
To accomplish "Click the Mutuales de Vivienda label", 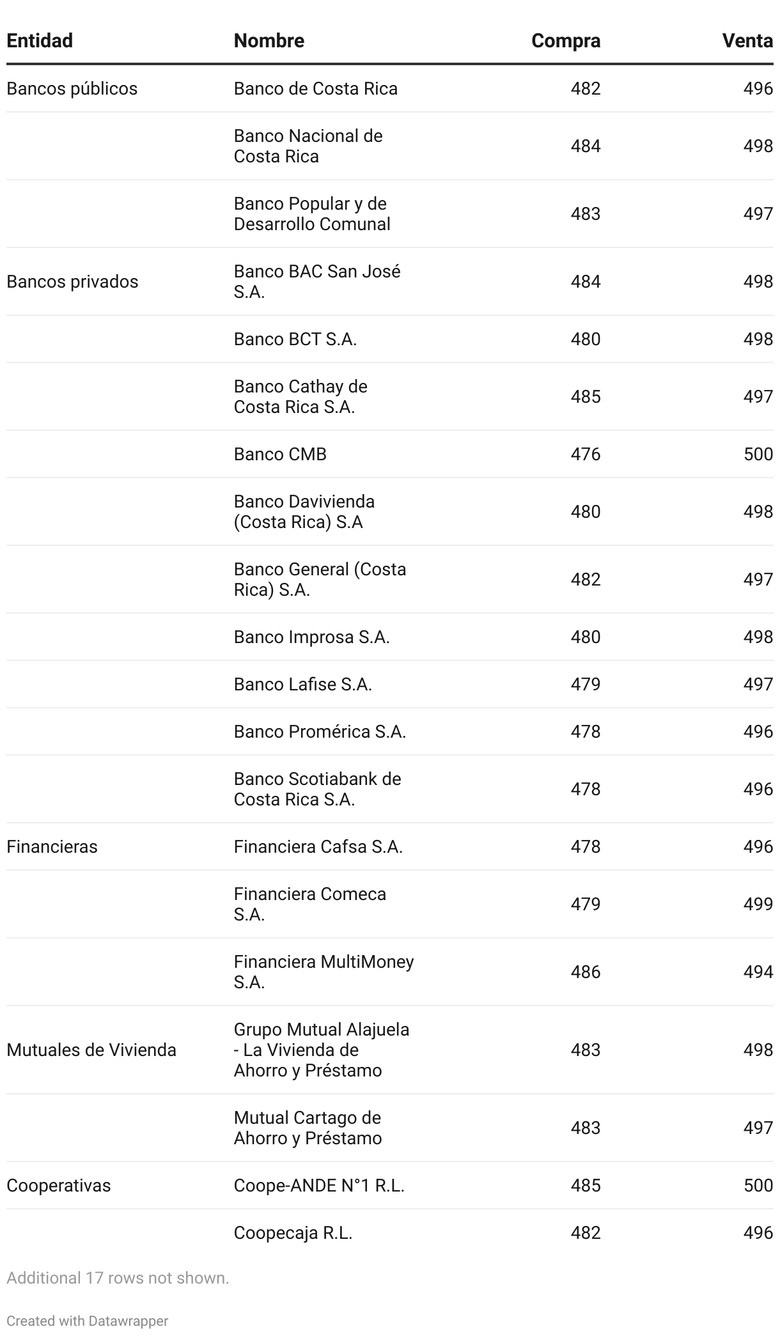I will tap(91, 1050).
